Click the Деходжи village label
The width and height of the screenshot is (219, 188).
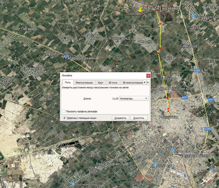[145, 42]
